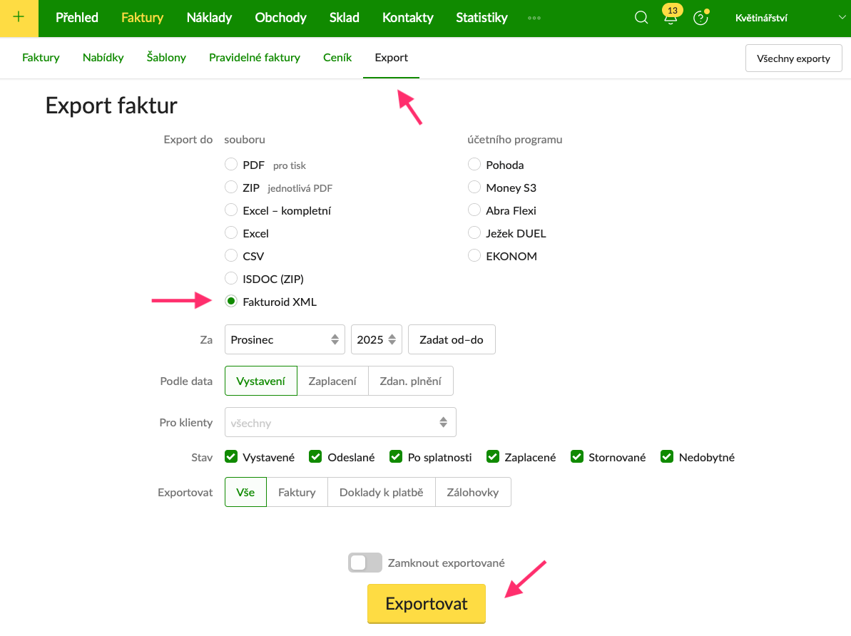This screenshot has width=851, height=636.
Task: Open the three-dots more menu
Action: pos(534,18)
